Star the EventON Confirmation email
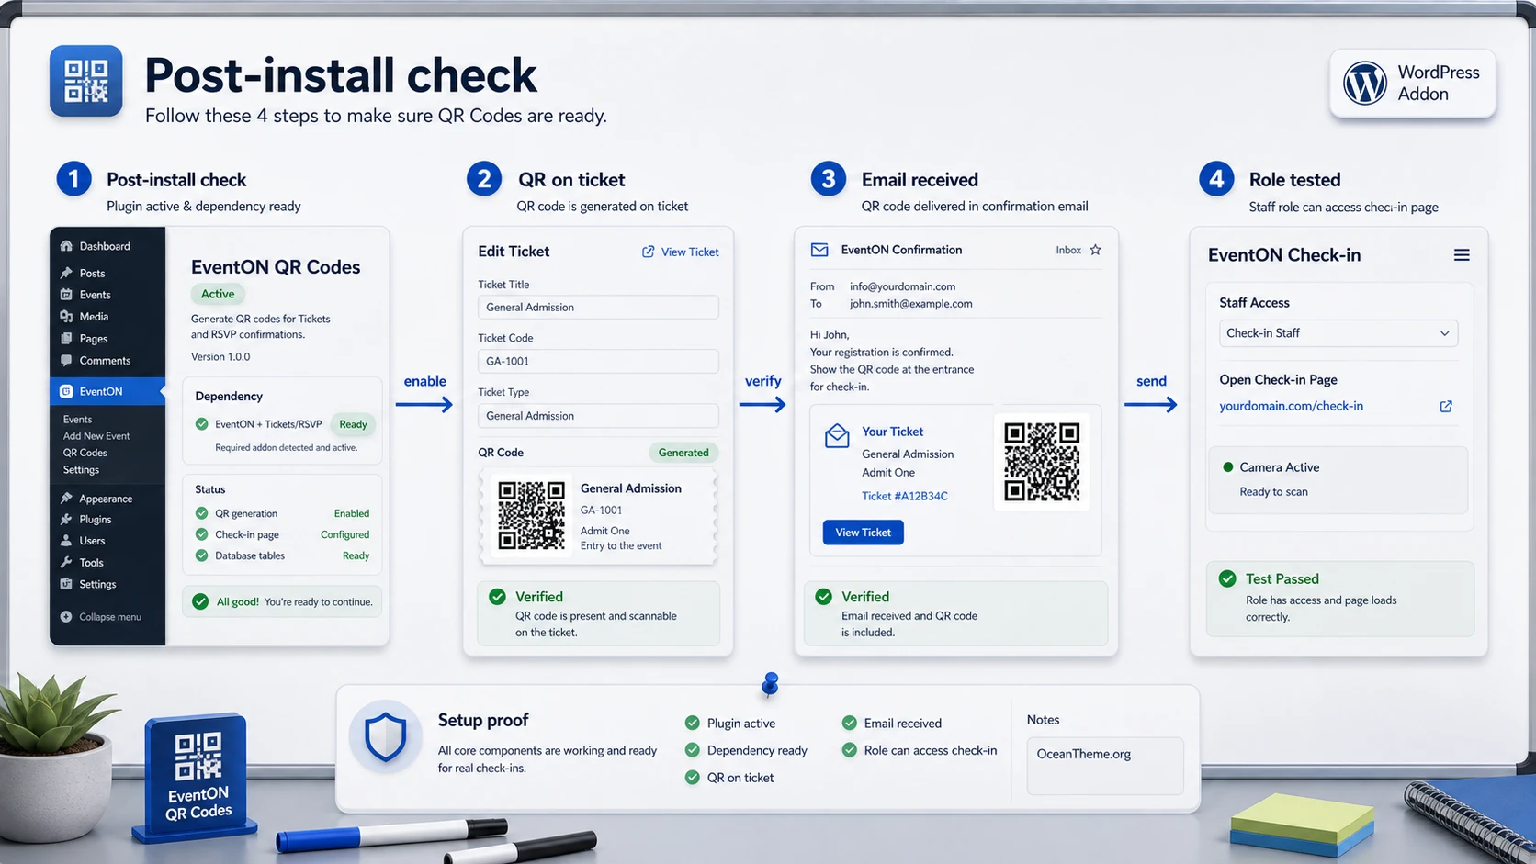This screenshot has height=864, width=1536. pyautogui.click(x=1095, y=250)
